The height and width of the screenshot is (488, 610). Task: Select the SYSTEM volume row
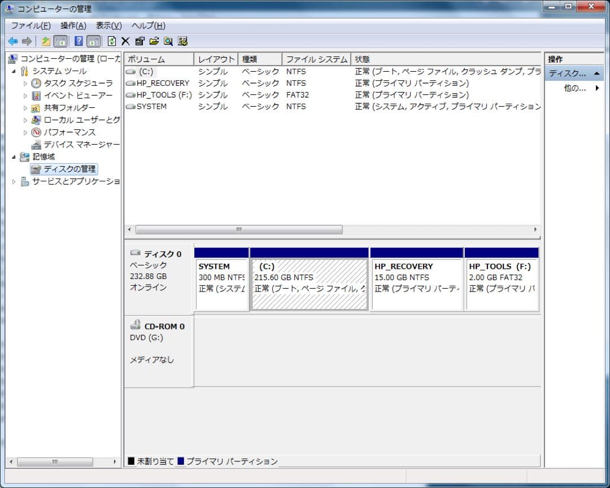tap(333, 107)
